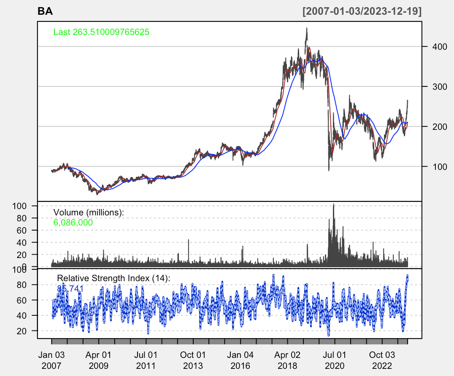This screenshot has height=376, width=454.
Task: Click the Jan 03 2007 date label
Action: click(51, 360)
